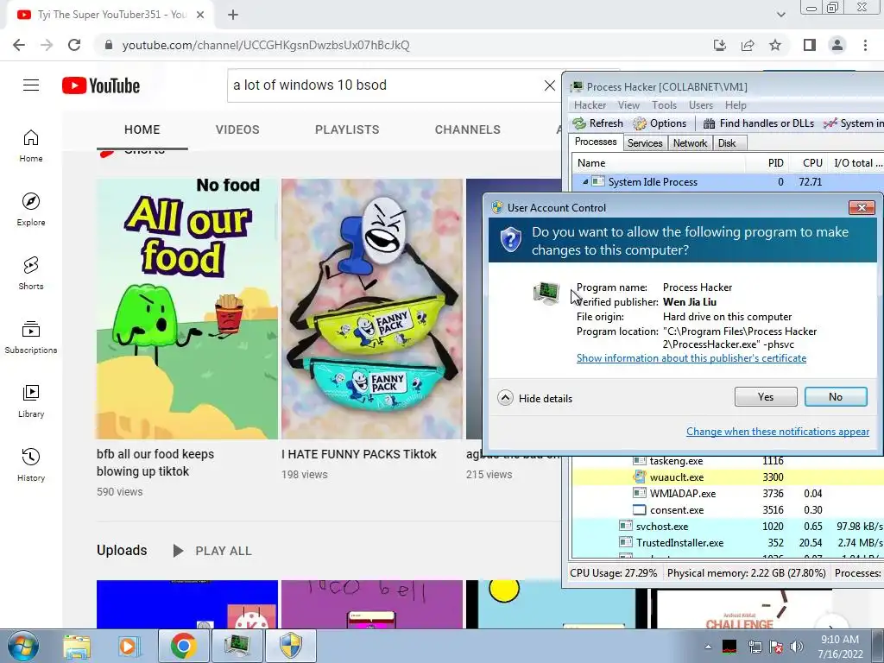This screenshot has width=884, height=663.
Task: Select WMIADAP.exe process row
Action: coord(727,493)
